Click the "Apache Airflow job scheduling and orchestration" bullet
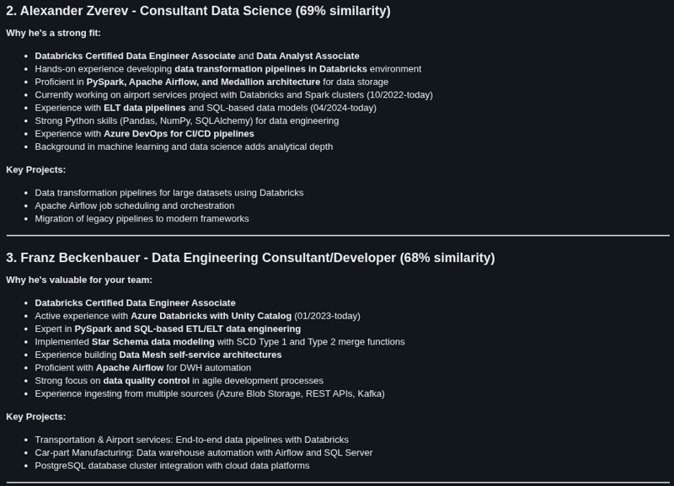 [135, 206]
